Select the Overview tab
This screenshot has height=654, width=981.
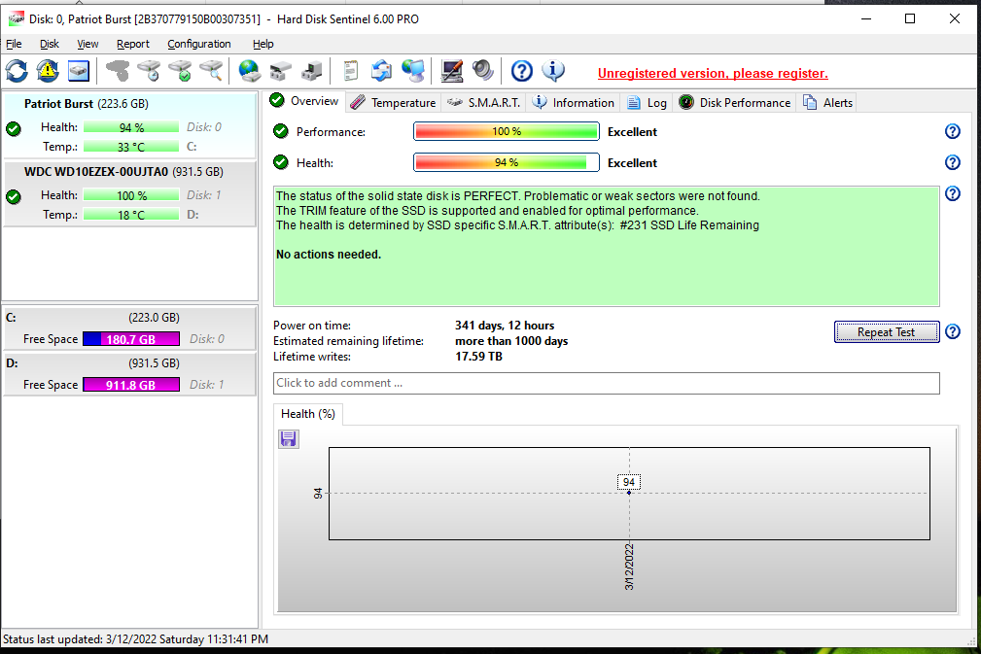pos(305,101)
